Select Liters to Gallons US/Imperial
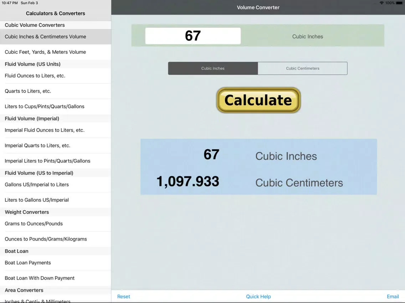 coord(56,200)
